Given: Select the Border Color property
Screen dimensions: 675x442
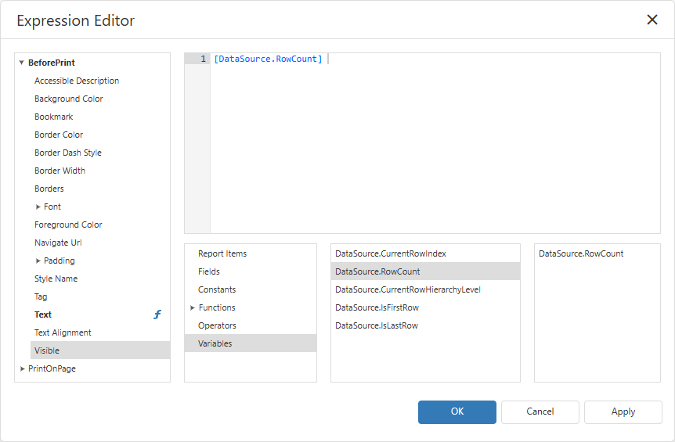Looking at the screenshot, I should (59, 135).
